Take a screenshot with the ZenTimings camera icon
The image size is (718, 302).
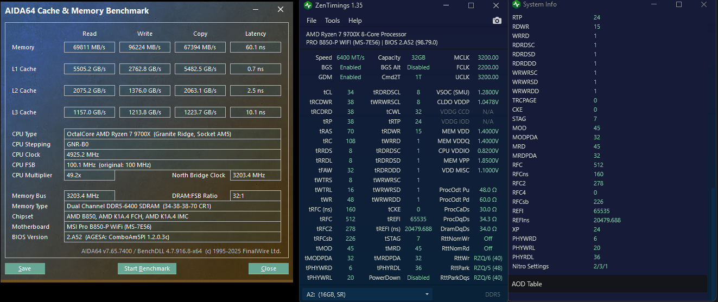497,21
